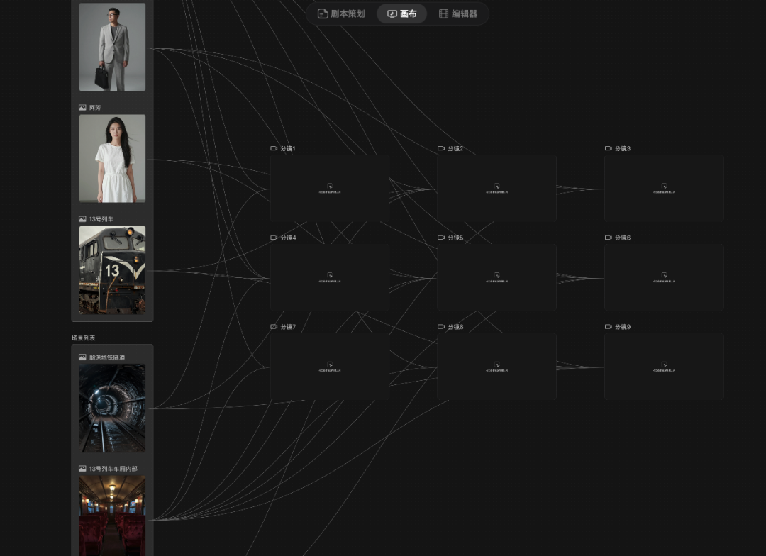
Task: Open the 编辑器 tab
Action: 458,13
